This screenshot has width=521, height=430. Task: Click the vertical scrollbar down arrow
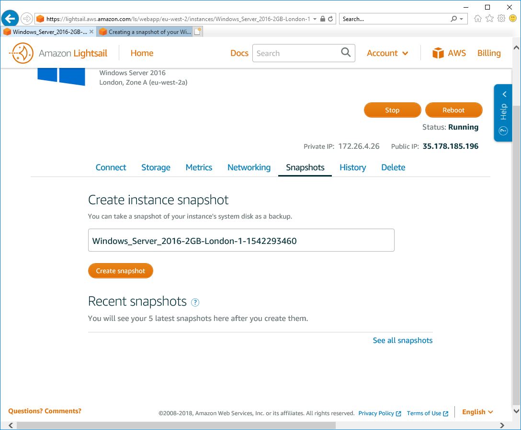516,411
